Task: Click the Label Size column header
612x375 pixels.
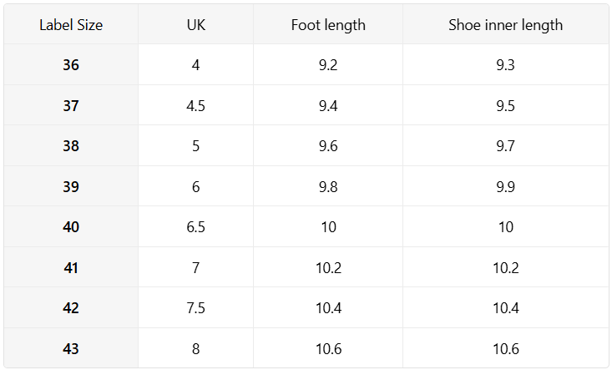Action: 71,24
